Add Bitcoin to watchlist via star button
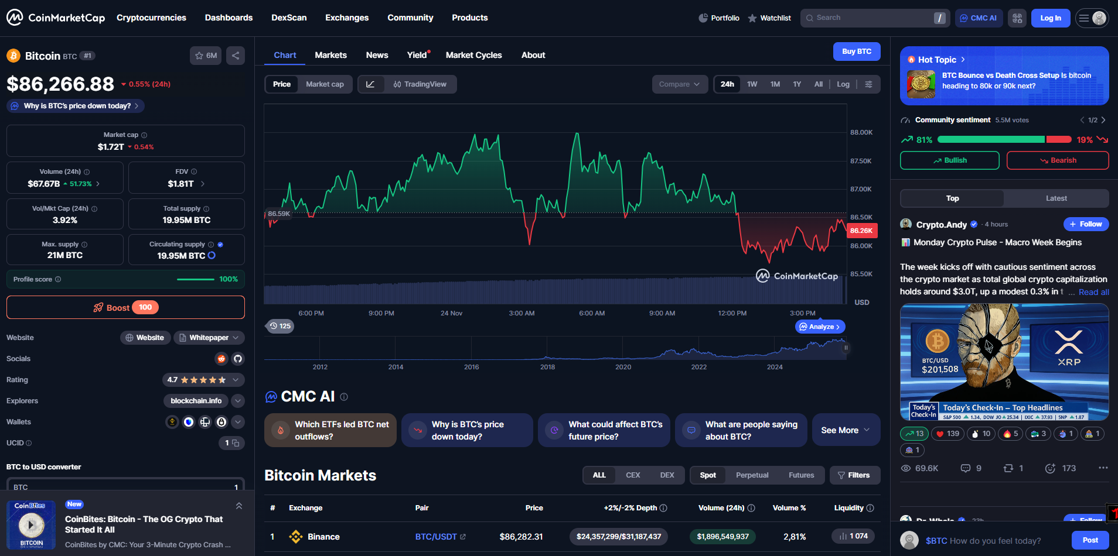This screenshot has height=556, width=1118. (206, 56)
